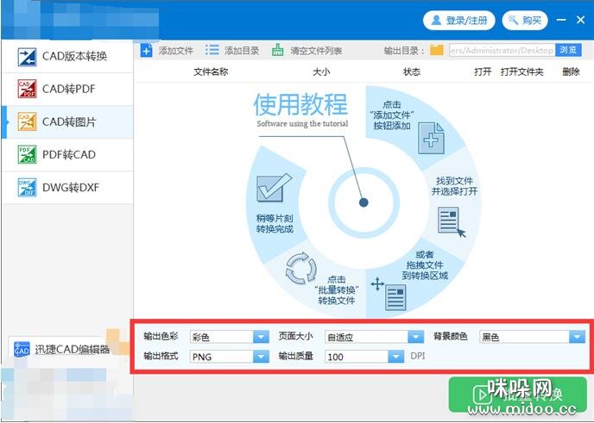Image resolution: width=594 pixels, height=423 pixels.
Task: Click the 状态 column header
Action: pyautogui.click(x=412, y=72)
